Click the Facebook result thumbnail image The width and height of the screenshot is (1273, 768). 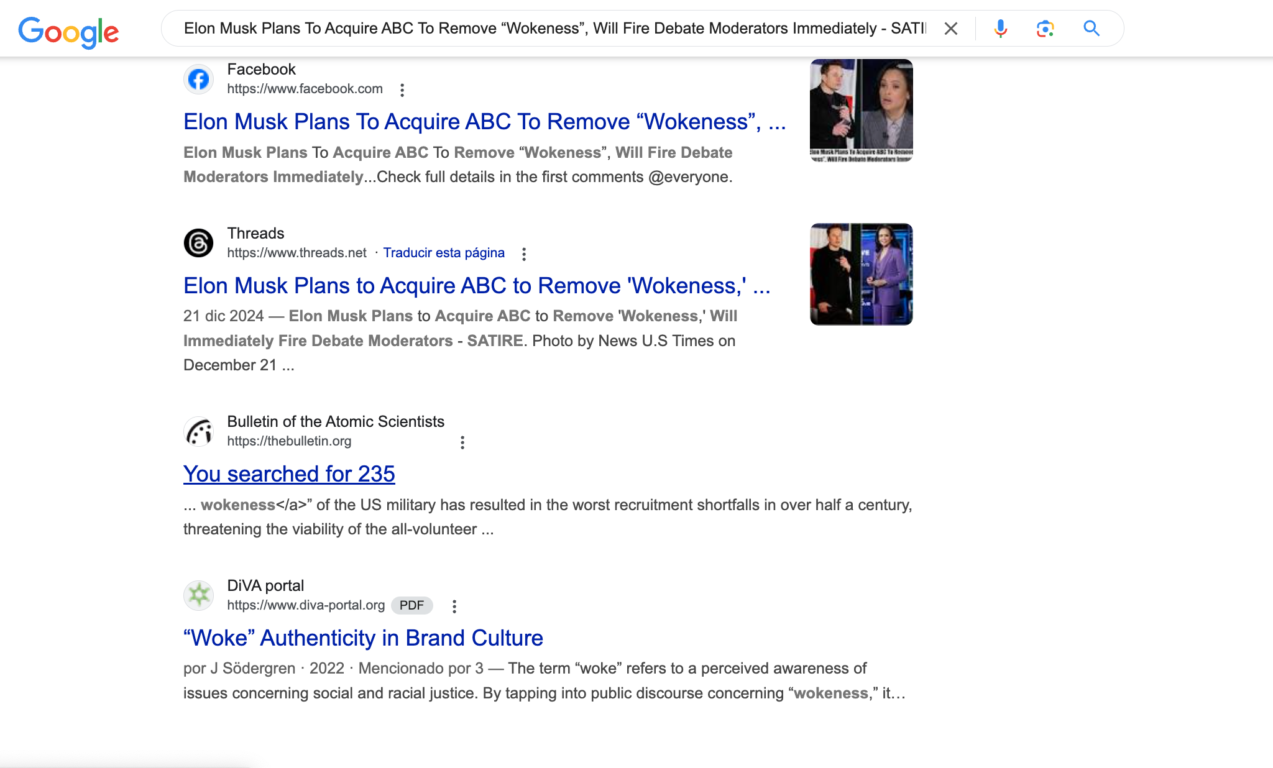click(x=861, y=110)
